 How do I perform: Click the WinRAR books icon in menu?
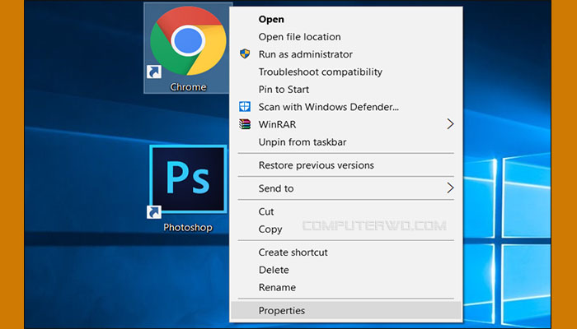tap(244, 124)
